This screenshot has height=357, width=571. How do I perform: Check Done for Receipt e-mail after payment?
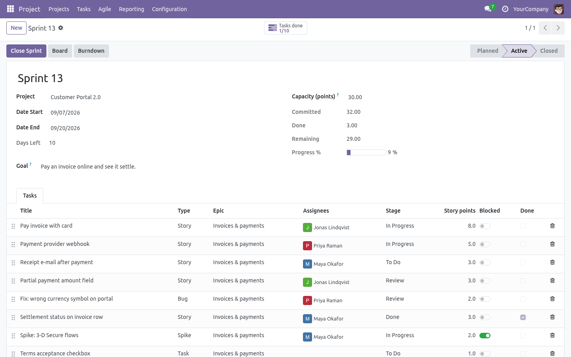pyautogui.click(x=523, y=263)
